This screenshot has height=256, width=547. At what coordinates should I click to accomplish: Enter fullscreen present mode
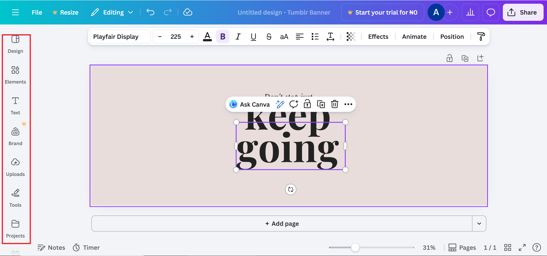click(522, 247)
